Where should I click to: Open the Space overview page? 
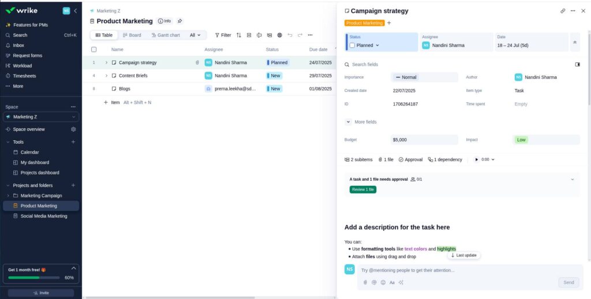pyautogui.click(x=29, y=129)
